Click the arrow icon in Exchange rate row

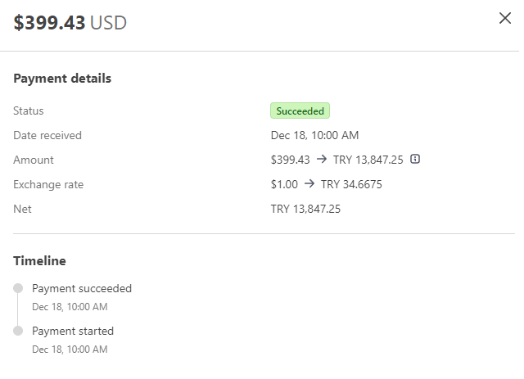(x=309, y=184)
